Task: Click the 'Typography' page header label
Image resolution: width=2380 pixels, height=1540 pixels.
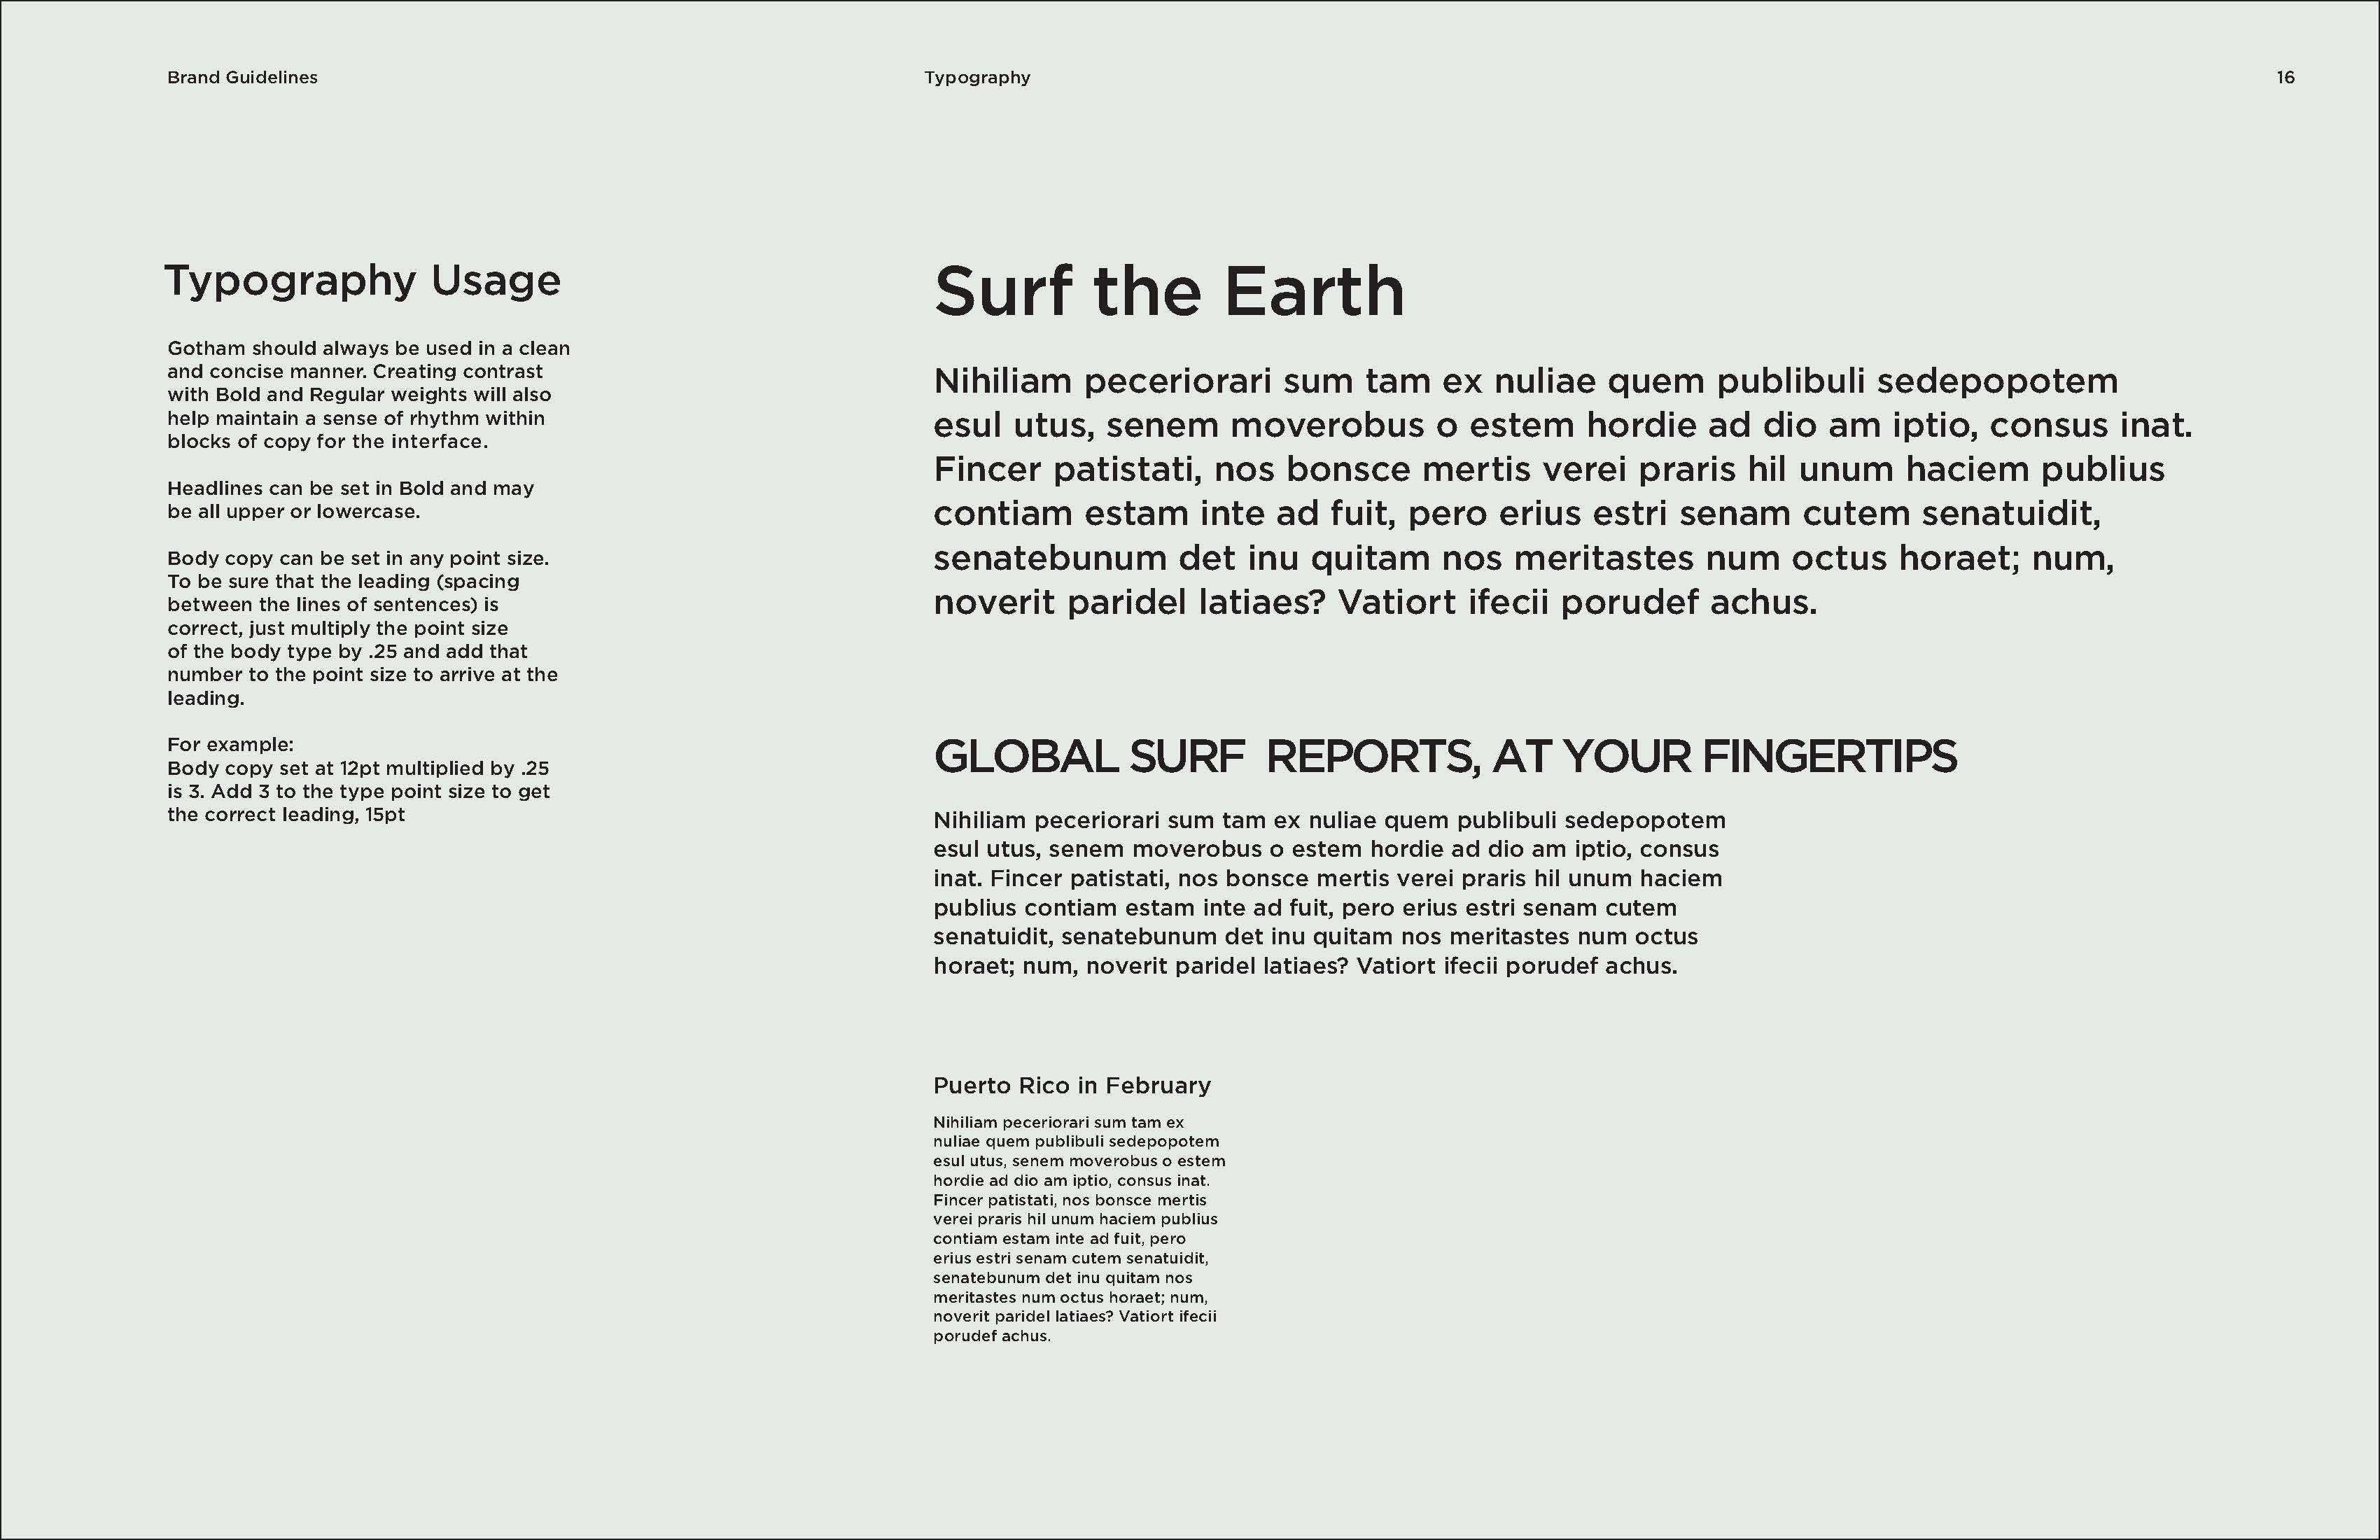Action: pyautogui.click(x=977, y=78)
